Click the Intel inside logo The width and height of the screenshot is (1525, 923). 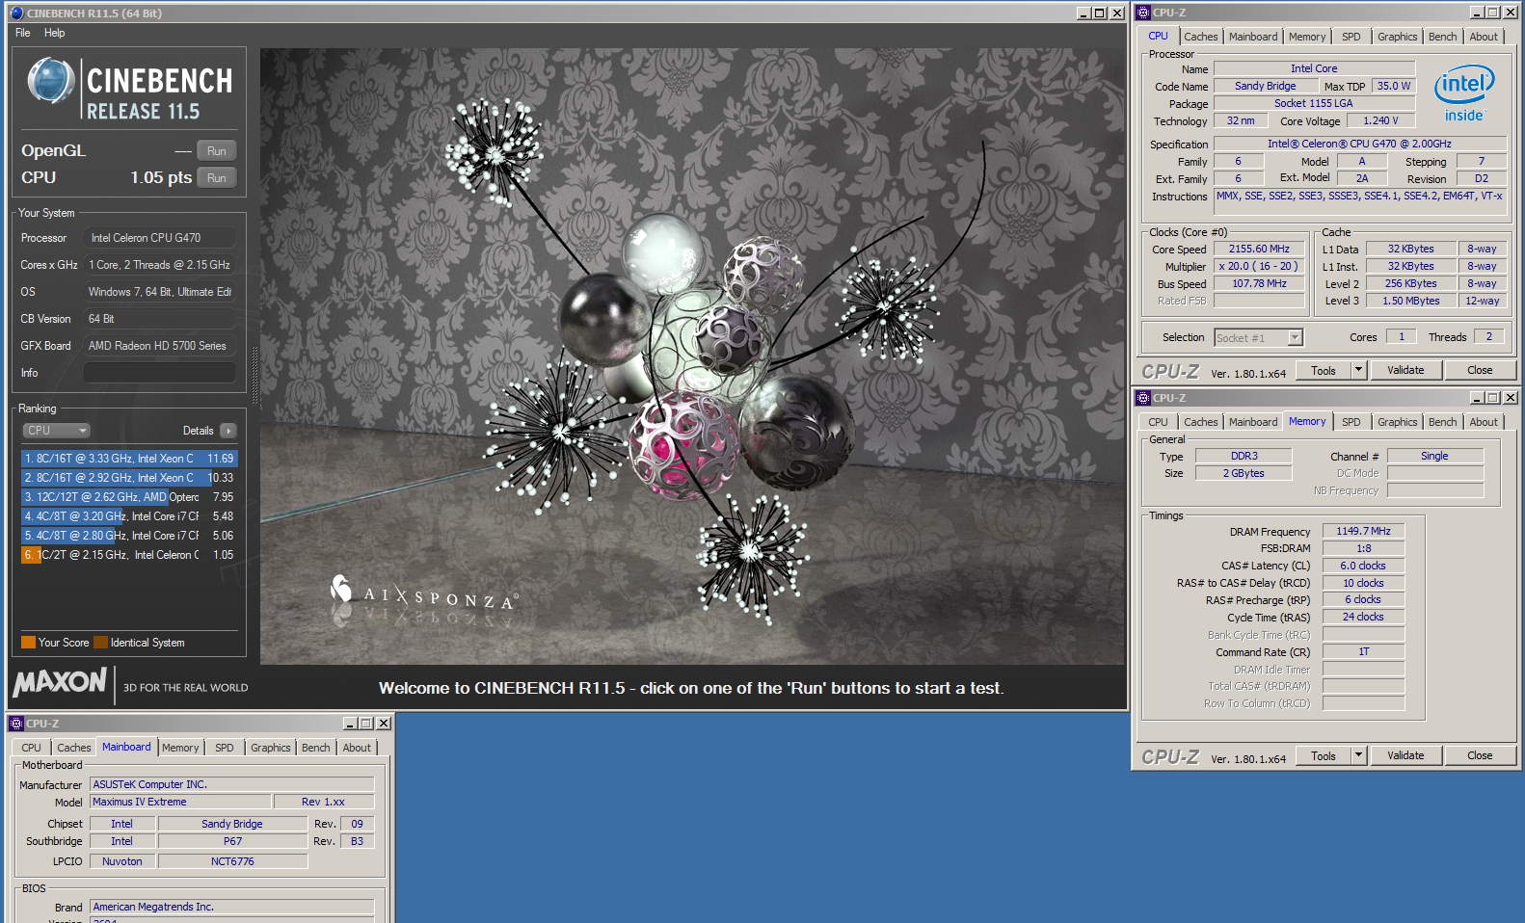1464,93
